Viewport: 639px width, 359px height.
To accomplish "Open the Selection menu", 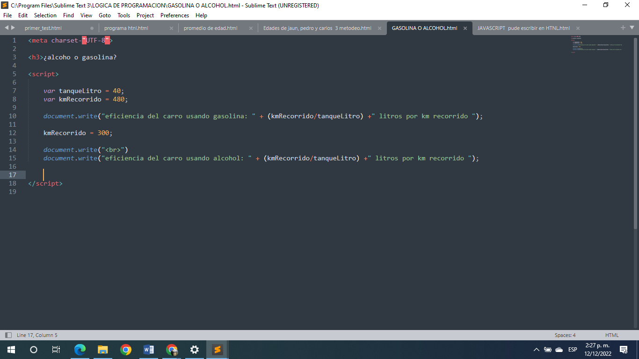I will coord(45,15).
